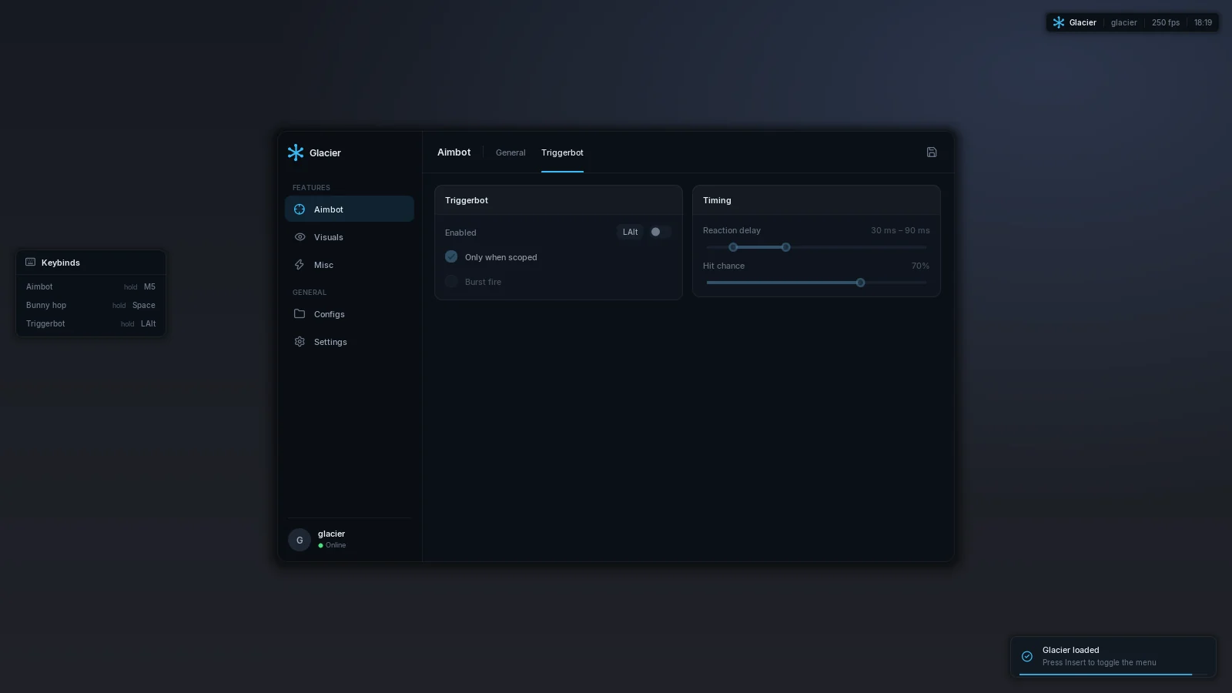This screenshot has width=1232, height=693.
Task: Select Aimbot in the sidebar
Action: click(x=350, y=209)
